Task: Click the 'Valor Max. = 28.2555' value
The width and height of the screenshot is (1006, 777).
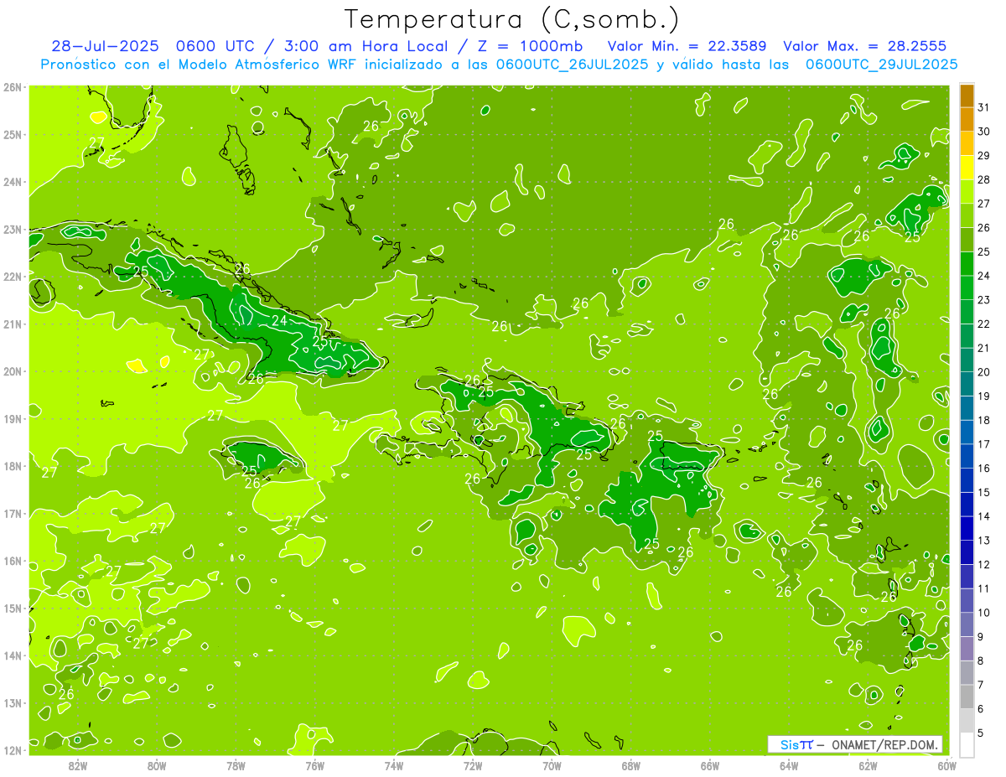Action: (865, 46)
